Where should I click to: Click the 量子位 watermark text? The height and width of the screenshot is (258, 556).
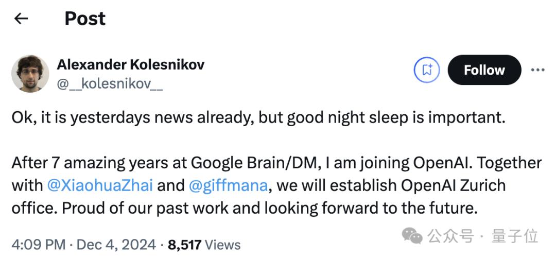coord(515,236)
